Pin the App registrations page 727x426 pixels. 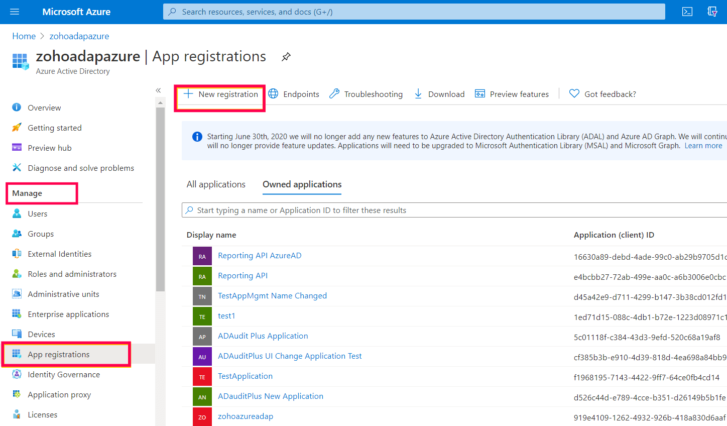point(286,57)
